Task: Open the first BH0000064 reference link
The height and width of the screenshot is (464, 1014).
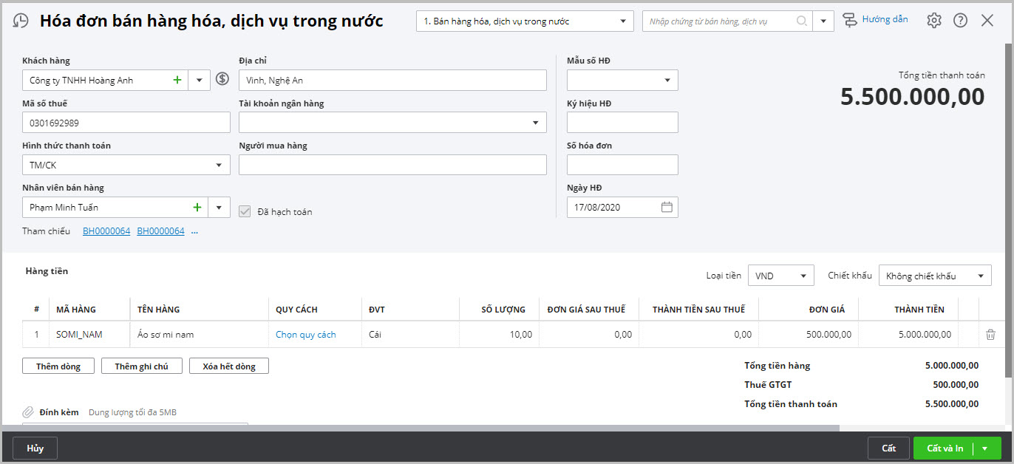Action: pos(106,231)
